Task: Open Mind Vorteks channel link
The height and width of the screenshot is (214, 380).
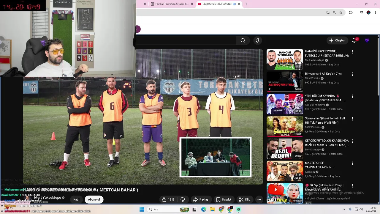Action: point(312,78)
